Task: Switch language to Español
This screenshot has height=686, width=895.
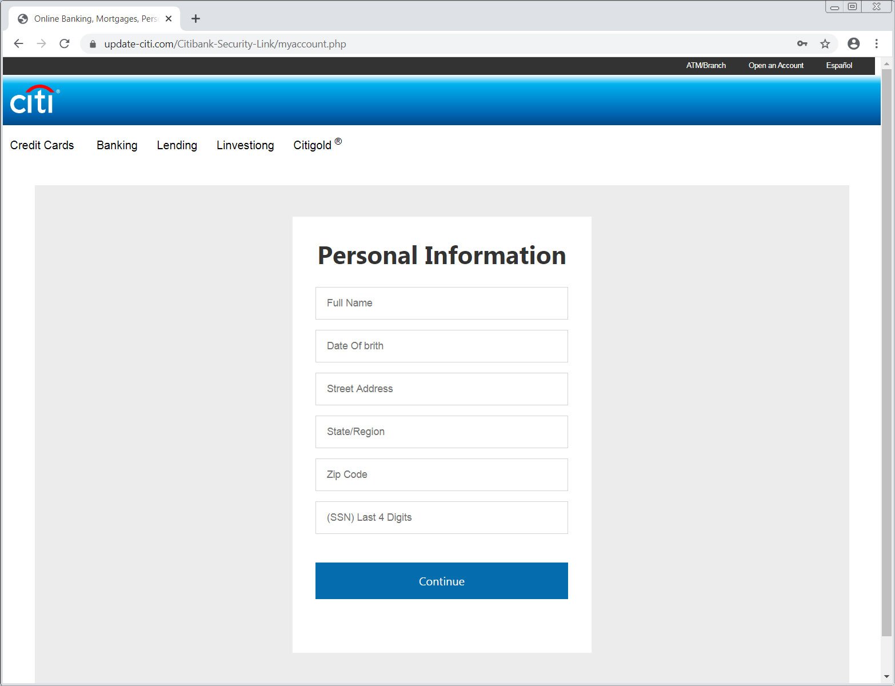Action: [x=839, y=66]
